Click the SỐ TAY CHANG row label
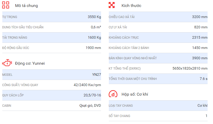Viewport: 213px width, 124px height. pyautogui.click(x=119, y=116)
